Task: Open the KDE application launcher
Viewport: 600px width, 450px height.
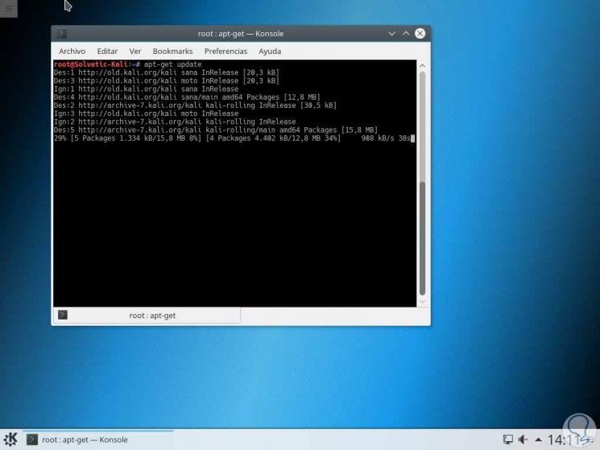Action: point(10,440)
